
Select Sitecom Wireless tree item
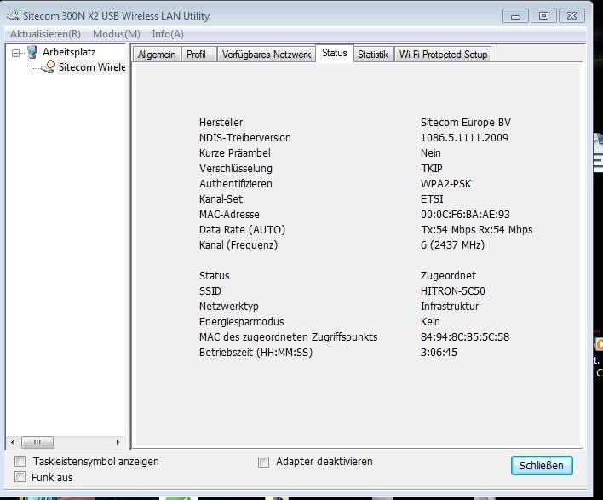pos(91,67)
